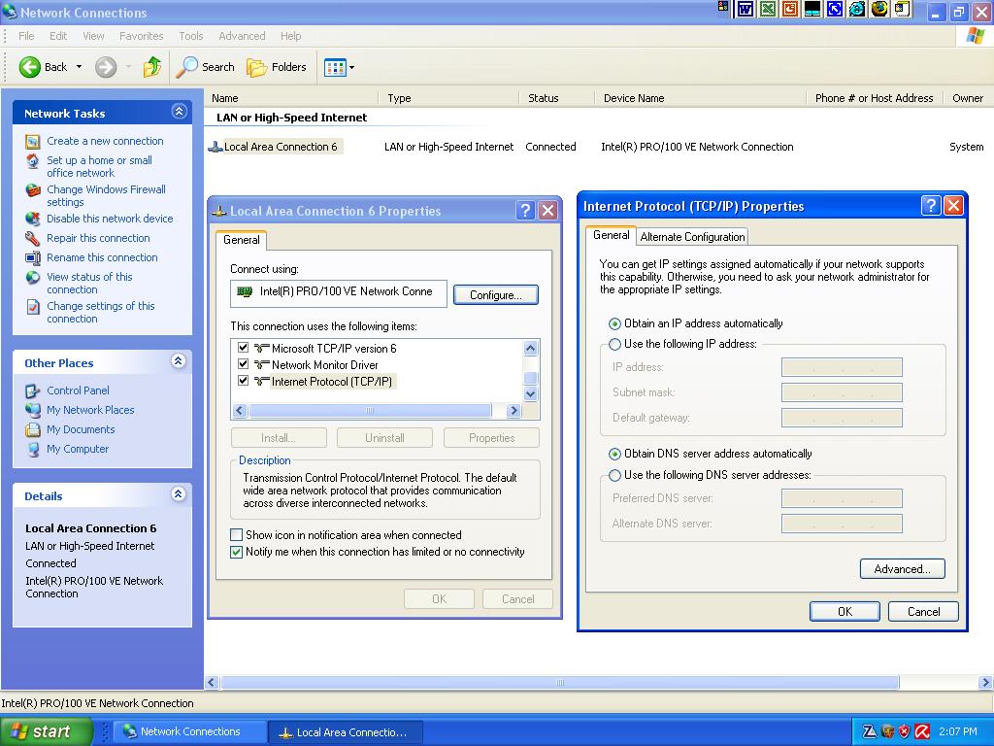Click Network Connections taskbar button
Screen dimensions: 994x746
(190, 731)
